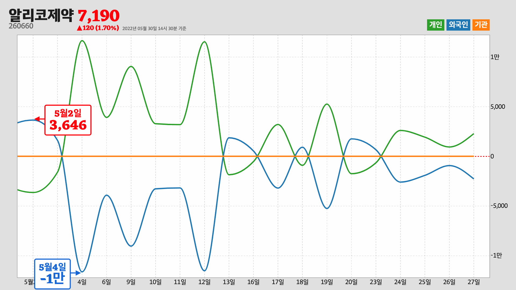Click the x-axis date 13일
516x290 pixels.
(229, 282)
